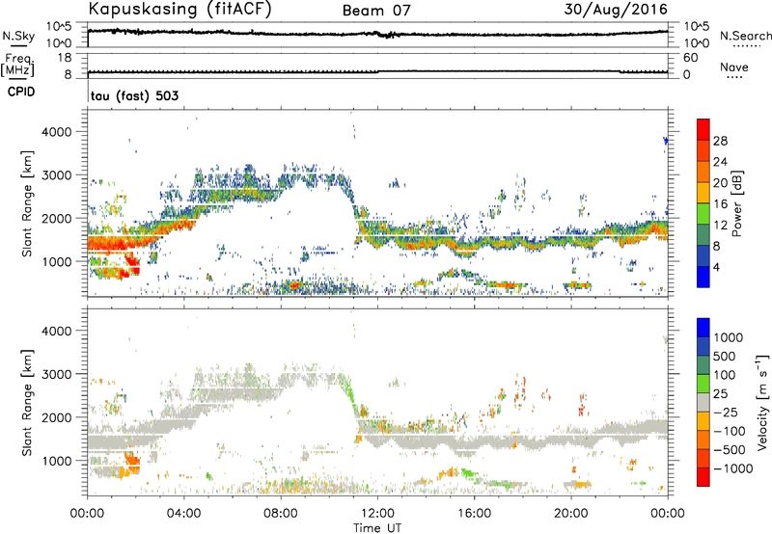
Task: Click the 08:00 time axis tick label
Action: [x=281, y=513]
